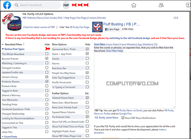Image resolution: width=191 pixels, height=139 pixels.
Task: Enable Show FBP Video Player Link
Action: tap(87, 136)
